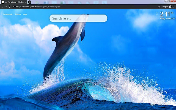This screenshot has height=110, width=176.
Task: Reload the page with the refresh icon
Action: [10, 7]
